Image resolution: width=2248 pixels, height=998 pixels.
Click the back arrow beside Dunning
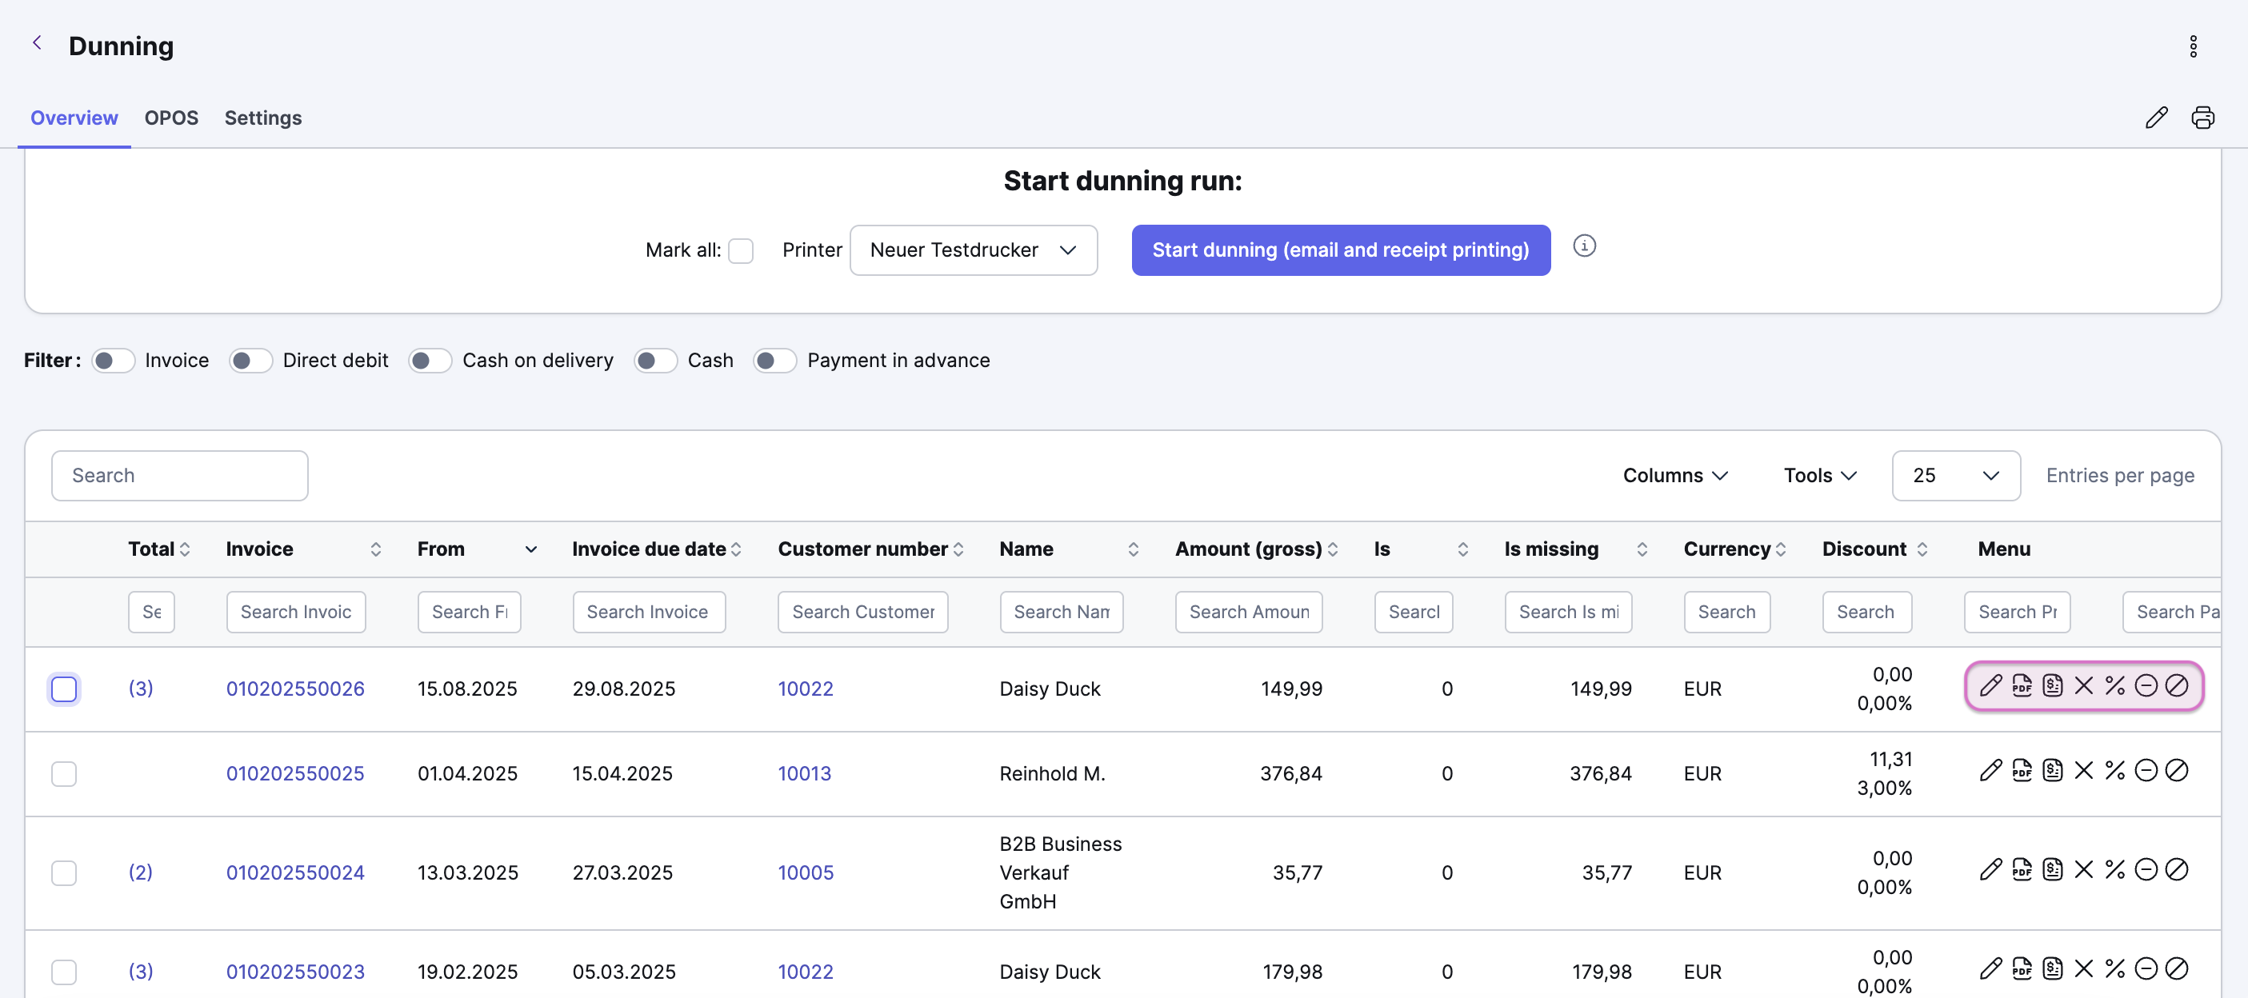[37, 42]
